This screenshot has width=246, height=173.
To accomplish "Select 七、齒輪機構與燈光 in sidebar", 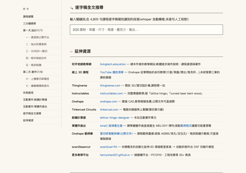I will pyautogui.click(x=37, y=86).
